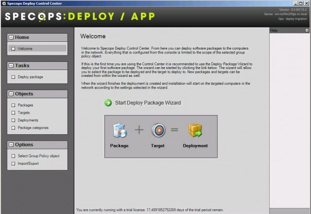Click the Home section header
Image resolution: width=311 pixels, height=214 pixels.
click(37, 37)
